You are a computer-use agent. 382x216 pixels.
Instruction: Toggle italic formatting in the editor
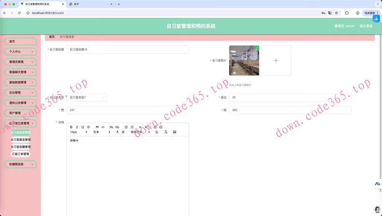[x=77, y=127]
